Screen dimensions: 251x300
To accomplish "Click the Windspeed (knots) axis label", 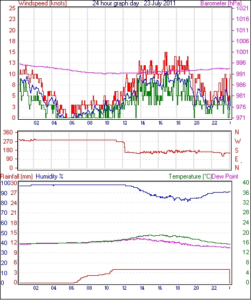I will pyautogui.click(x=43, y=3).
